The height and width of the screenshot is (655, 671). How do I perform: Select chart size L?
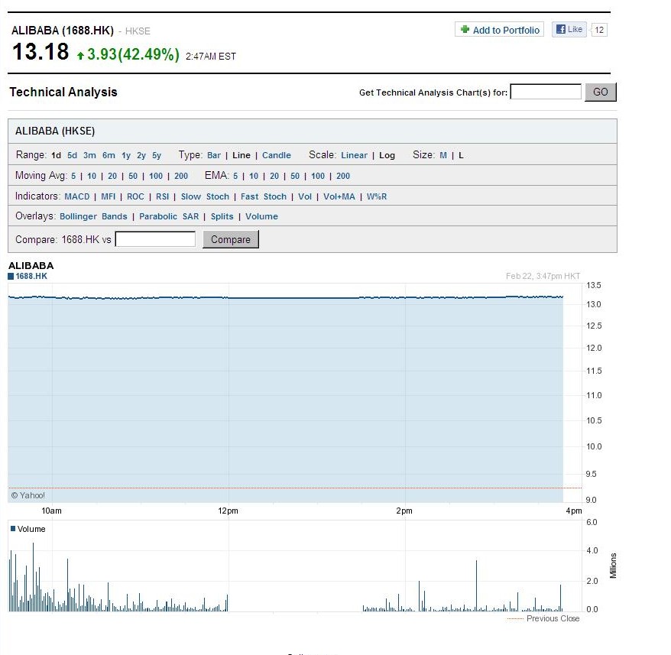(461, 155)
